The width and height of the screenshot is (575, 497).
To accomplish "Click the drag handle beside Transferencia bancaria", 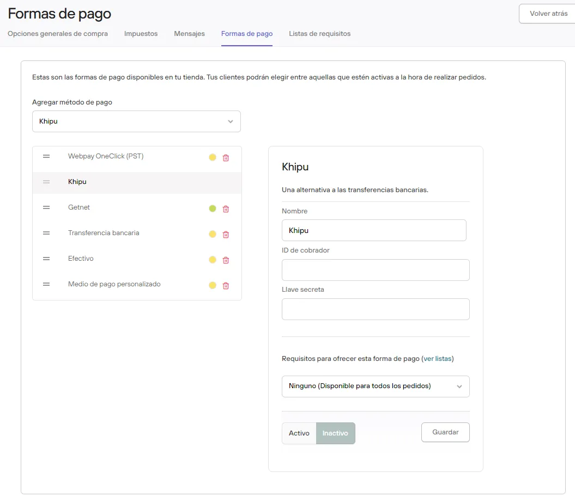I will click(46, 234).
